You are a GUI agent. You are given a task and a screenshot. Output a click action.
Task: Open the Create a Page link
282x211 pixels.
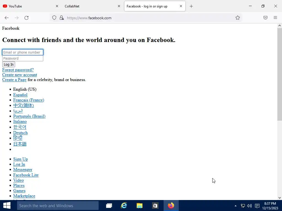tap(14, 80)
